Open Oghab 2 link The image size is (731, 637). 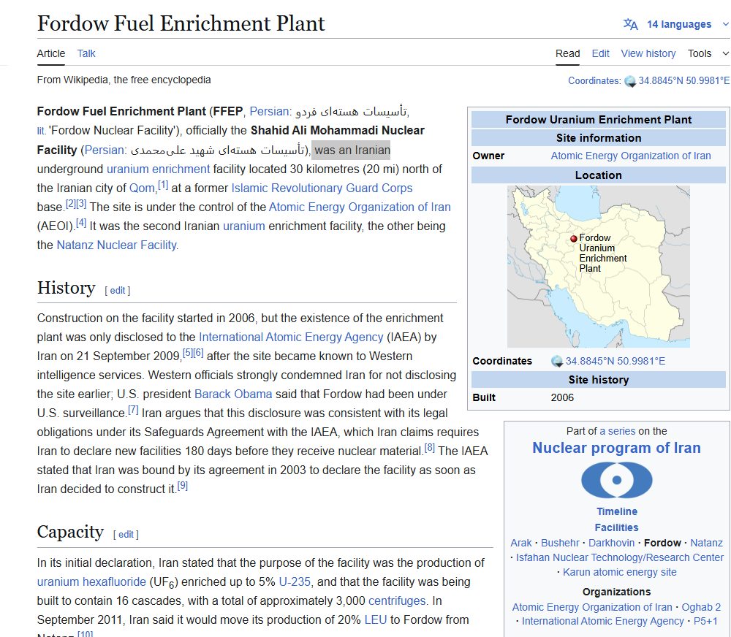click(x=701, y=607)
